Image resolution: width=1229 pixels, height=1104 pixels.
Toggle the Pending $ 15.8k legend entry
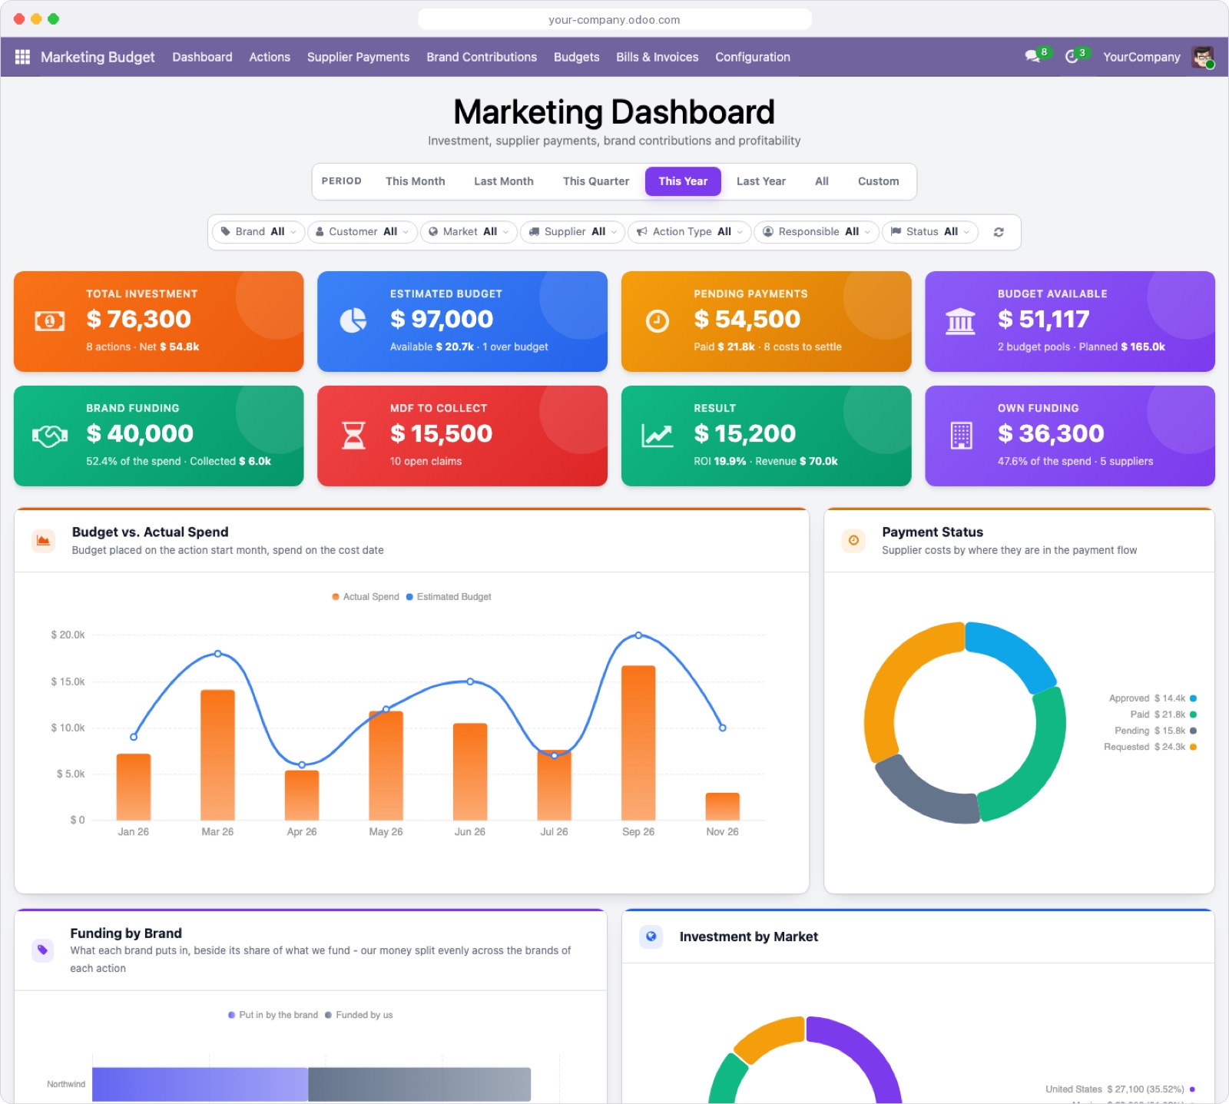click(x=1155, y=731)
